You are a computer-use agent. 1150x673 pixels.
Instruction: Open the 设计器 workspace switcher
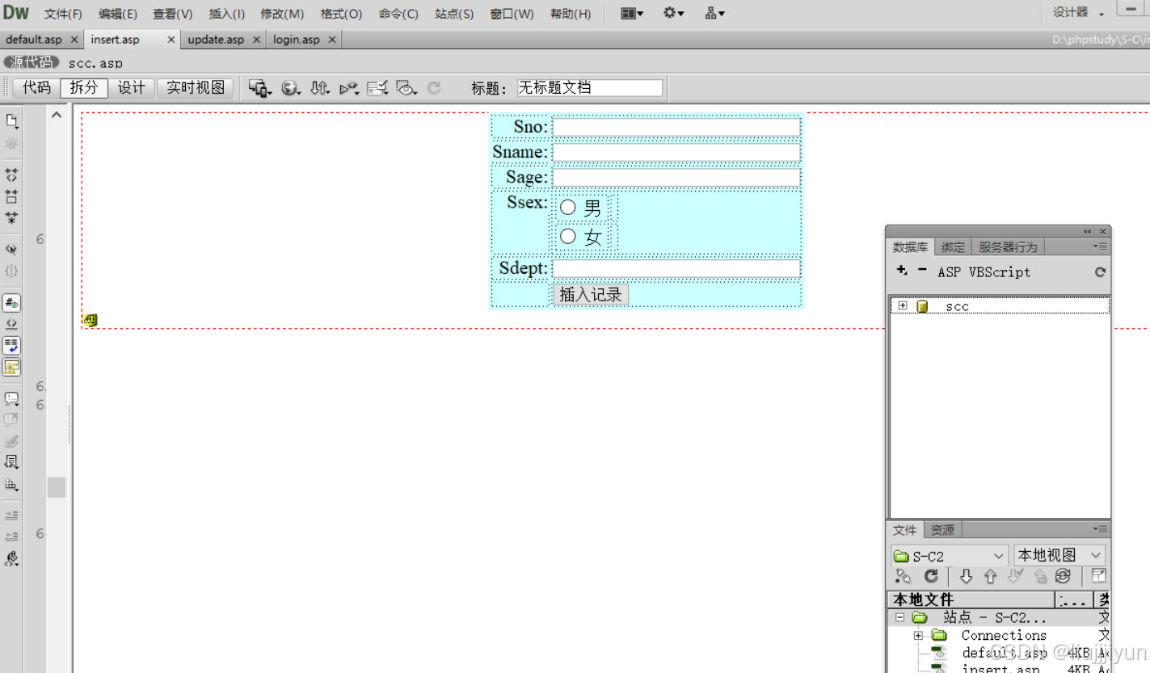point(1078,12)
